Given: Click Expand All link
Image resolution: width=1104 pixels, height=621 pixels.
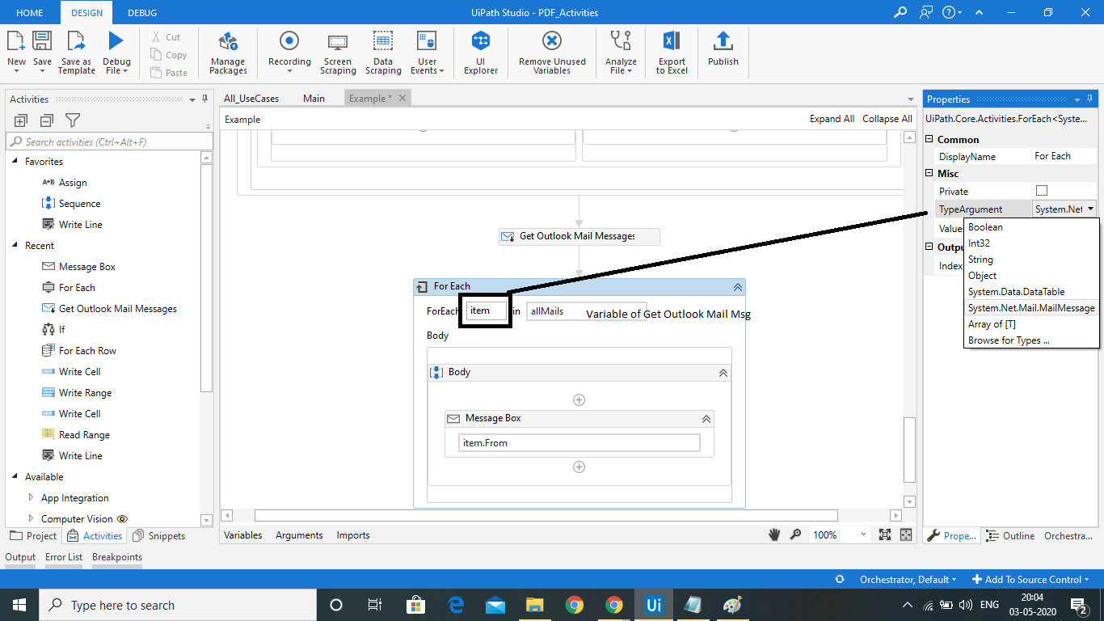Looking at the screenshot, I should tap(832, 119).
